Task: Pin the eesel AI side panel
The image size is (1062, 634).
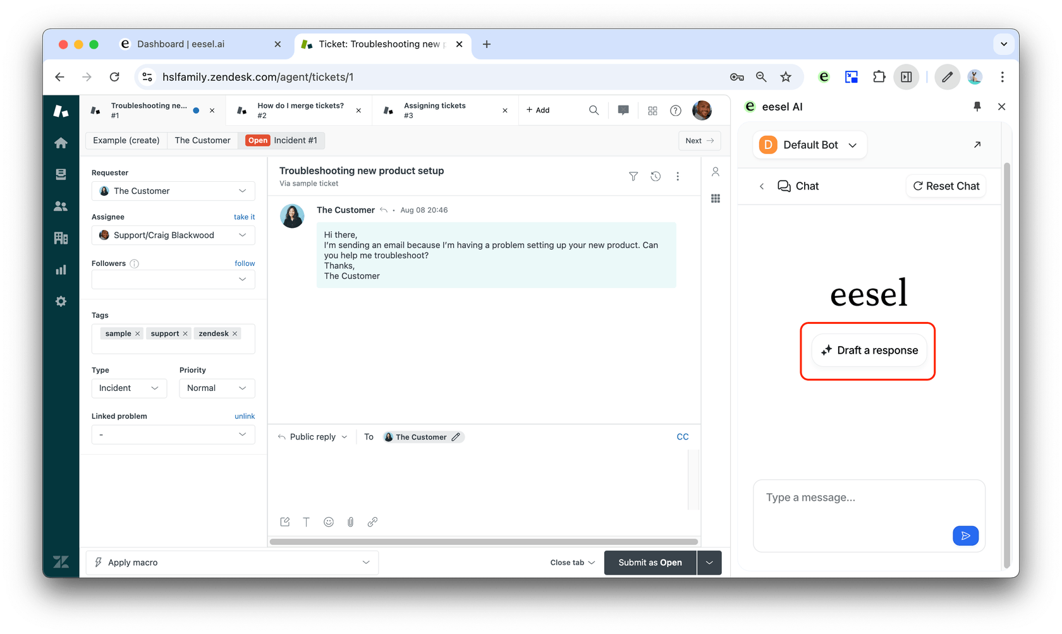Action: tap(977, 107)
